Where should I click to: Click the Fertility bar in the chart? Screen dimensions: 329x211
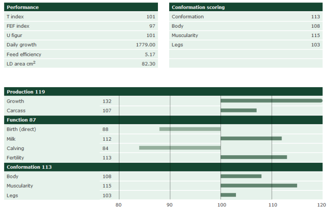(x=253, y=157)
